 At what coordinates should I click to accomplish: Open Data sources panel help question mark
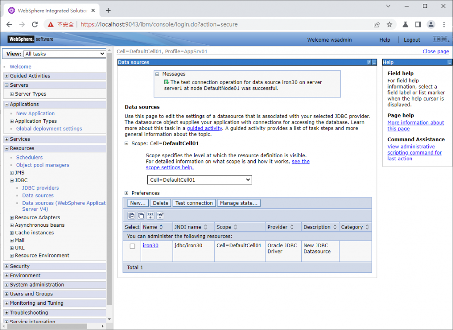369,62
